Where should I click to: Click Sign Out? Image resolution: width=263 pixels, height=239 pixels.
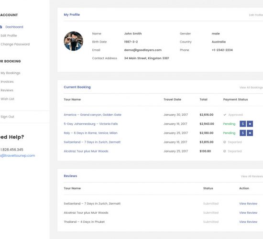tap(7, 117)
